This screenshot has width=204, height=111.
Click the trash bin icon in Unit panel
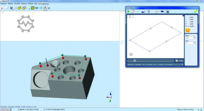[x=149, y=12]
